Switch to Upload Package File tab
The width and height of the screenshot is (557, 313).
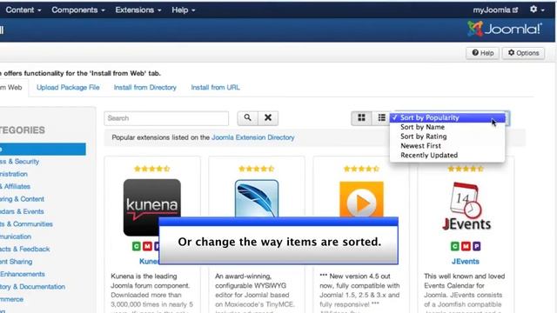point(68,87)
